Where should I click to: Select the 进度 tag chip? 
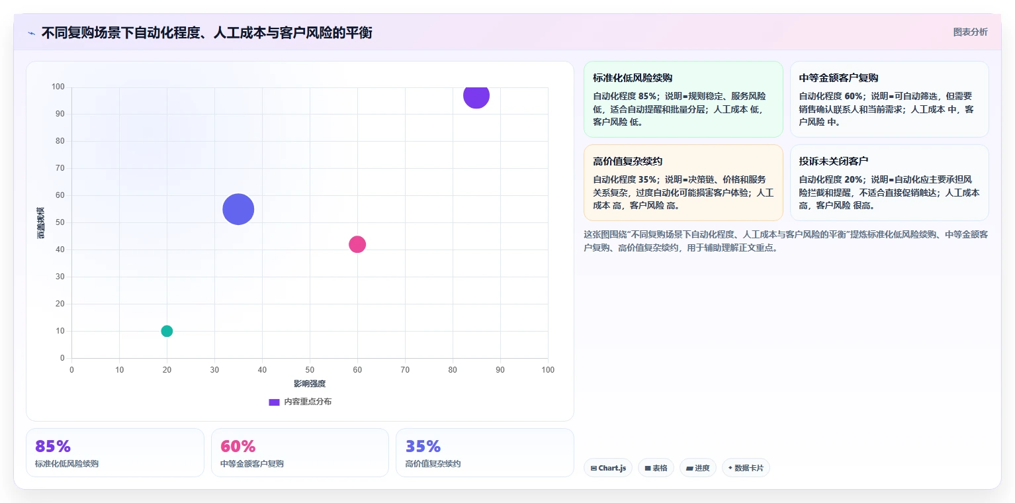click(697, 468)
